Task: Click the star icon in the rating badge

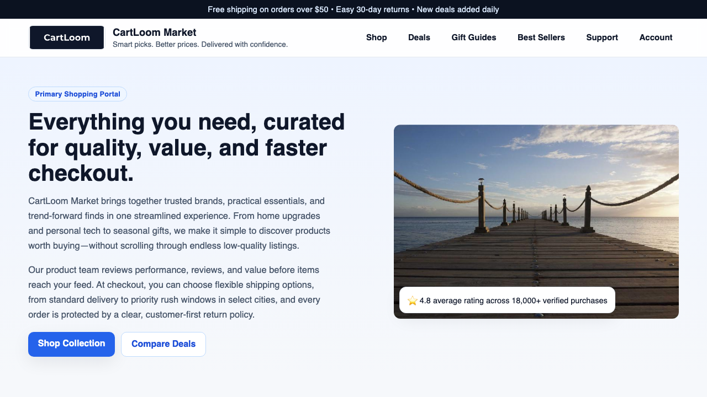Action: tap(412, 301)
